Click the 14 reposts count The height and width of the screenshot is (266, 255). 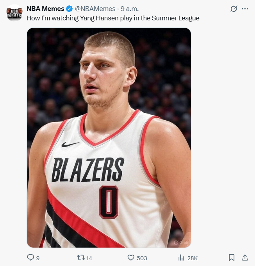point(89,258)
